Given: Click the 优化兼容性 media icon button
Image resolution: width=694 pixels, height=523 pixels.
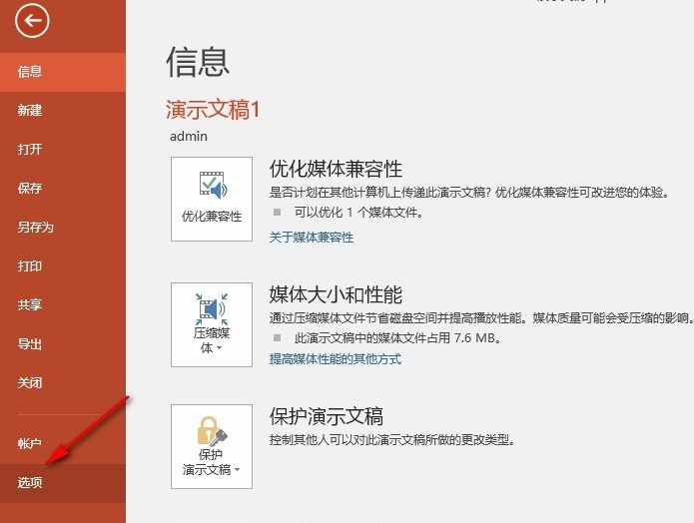Looking at the screenshot, I should 212,198.
